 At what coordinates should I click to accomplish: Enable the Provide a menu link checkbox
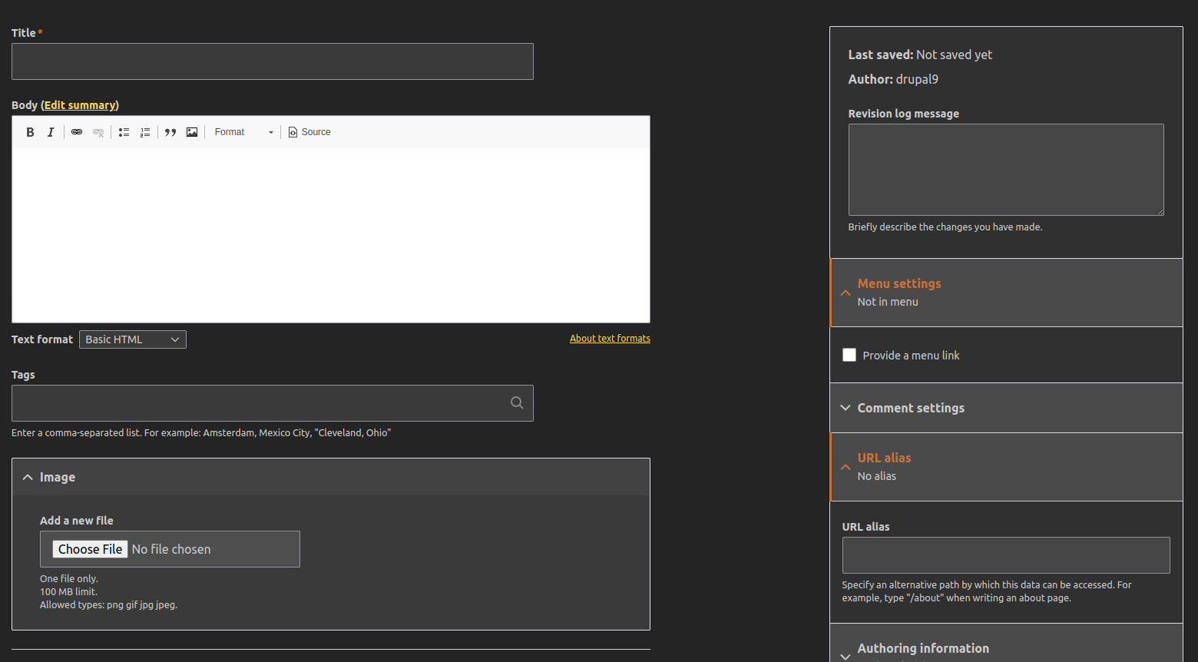coord(849,355)
